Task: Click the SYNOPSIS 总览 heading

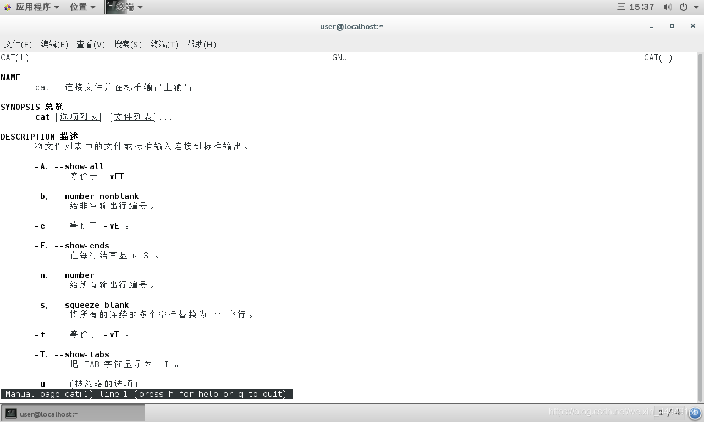Action: tap(32, 107)
